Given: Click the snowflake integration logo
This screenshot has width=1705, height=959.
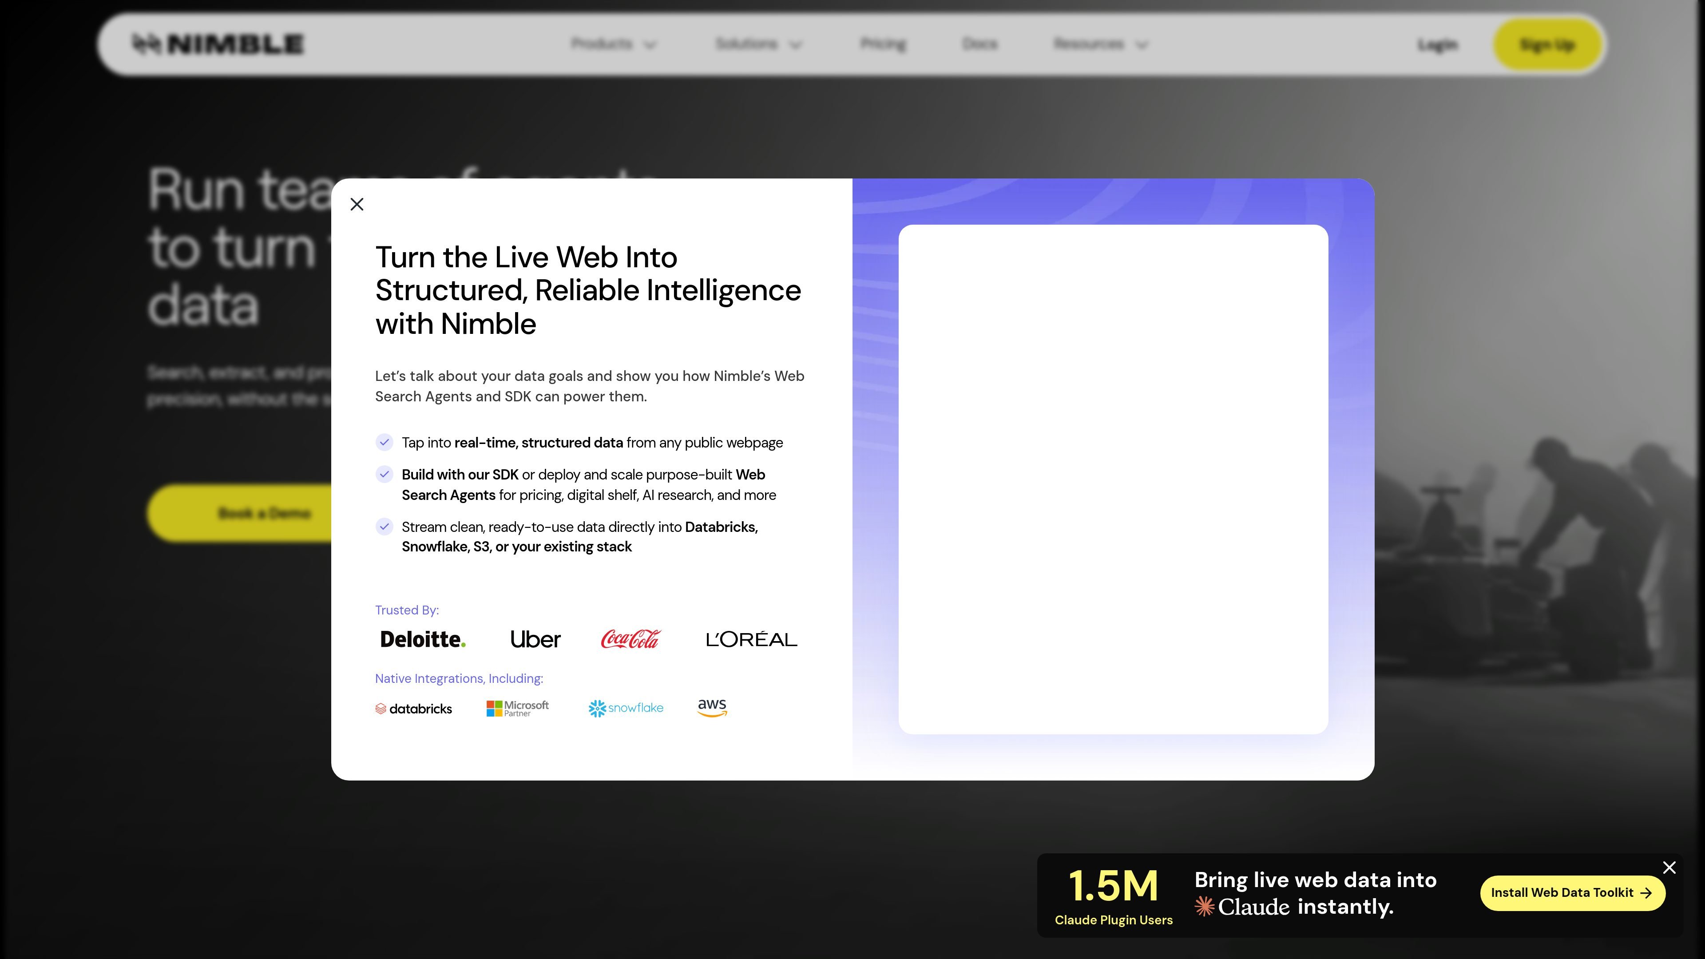Looking at the screenshot, I should tap(626, 708).
